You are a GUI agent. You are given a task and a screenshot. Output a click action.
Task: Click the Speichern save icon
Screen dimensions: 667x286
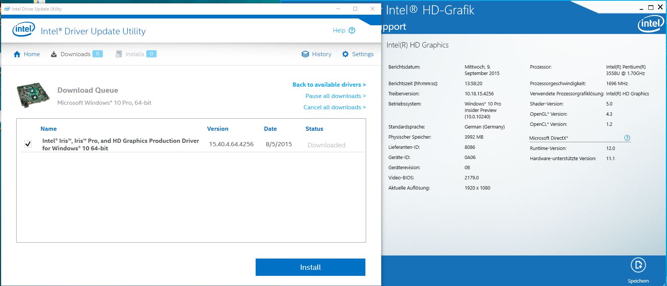pos(638,265)
